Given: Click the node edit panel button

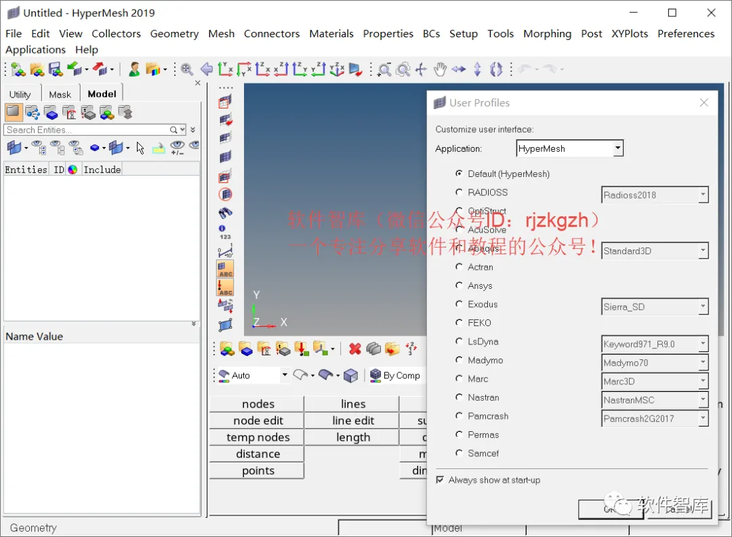Looking at the screenshot, I should [258, 421].
